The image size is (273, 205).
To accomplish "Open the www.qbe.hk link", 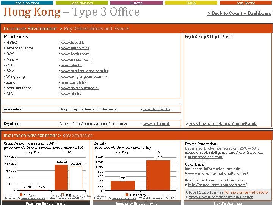I will 72,65.
